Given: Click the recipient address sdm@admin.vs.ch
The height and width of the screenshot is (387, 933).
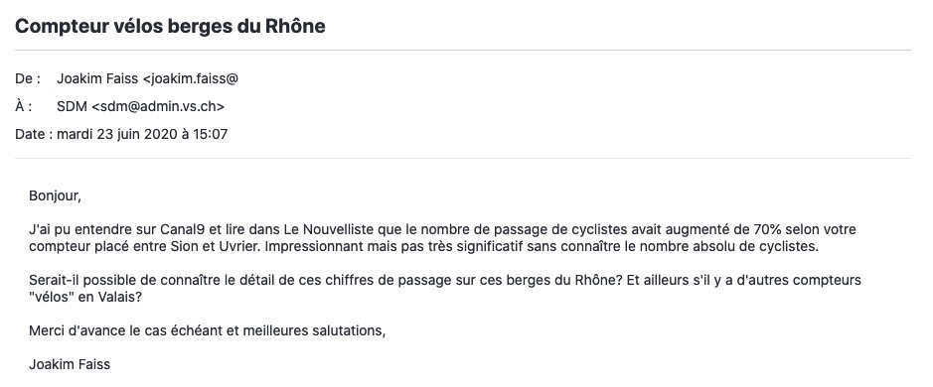Looking at the screenshot, I should tap(158, 106).
